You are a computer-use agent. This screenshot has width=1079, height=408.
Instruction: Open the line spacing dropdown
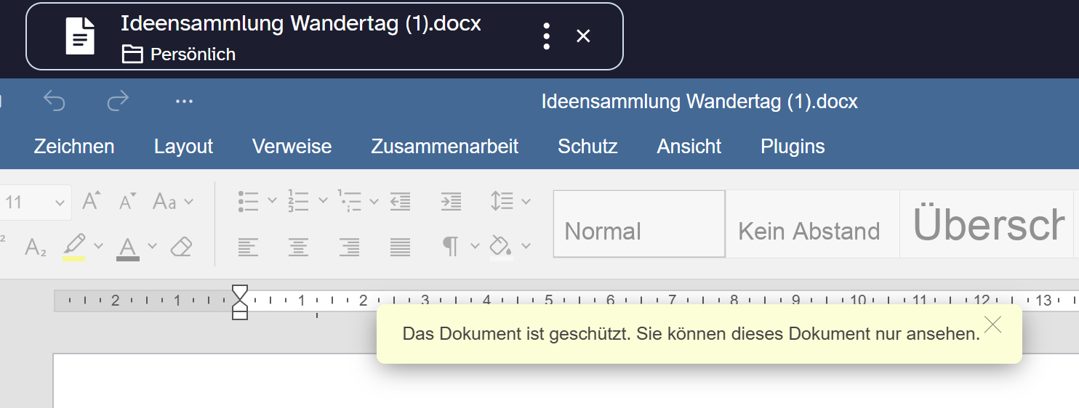[x=526, y=201]
